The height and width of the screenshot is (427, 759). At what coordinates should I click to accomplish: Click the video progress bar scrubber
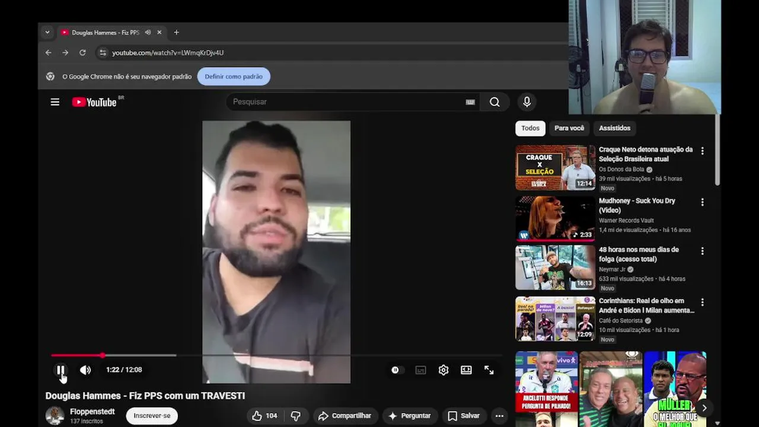[x=103, y=355]
